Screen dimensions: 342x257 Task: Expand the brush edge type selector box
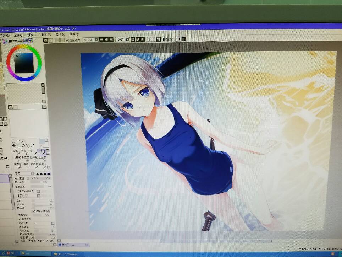[33, 173]
